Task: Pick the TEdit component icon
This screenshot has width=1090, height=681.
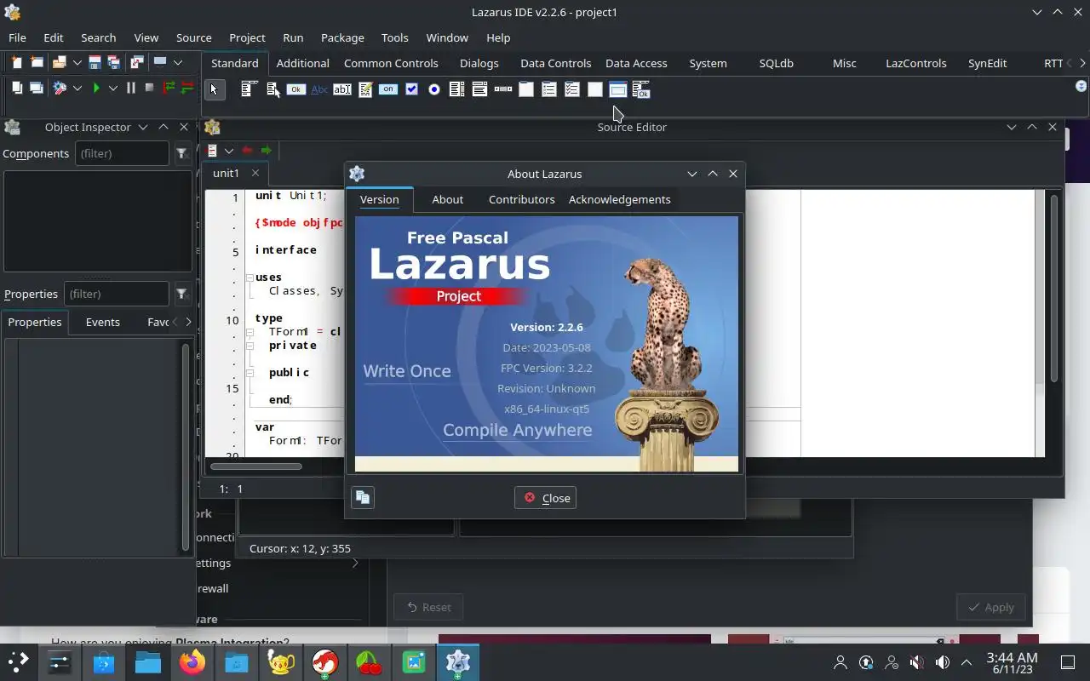Action: (x=341, y=89)
